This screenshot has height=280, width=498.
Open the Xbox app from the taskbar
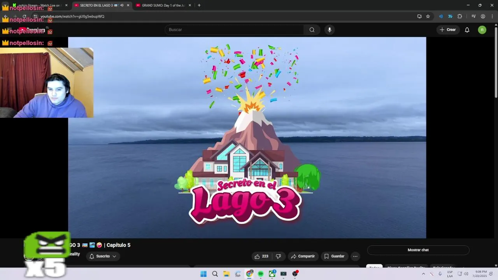pos(272,274)
